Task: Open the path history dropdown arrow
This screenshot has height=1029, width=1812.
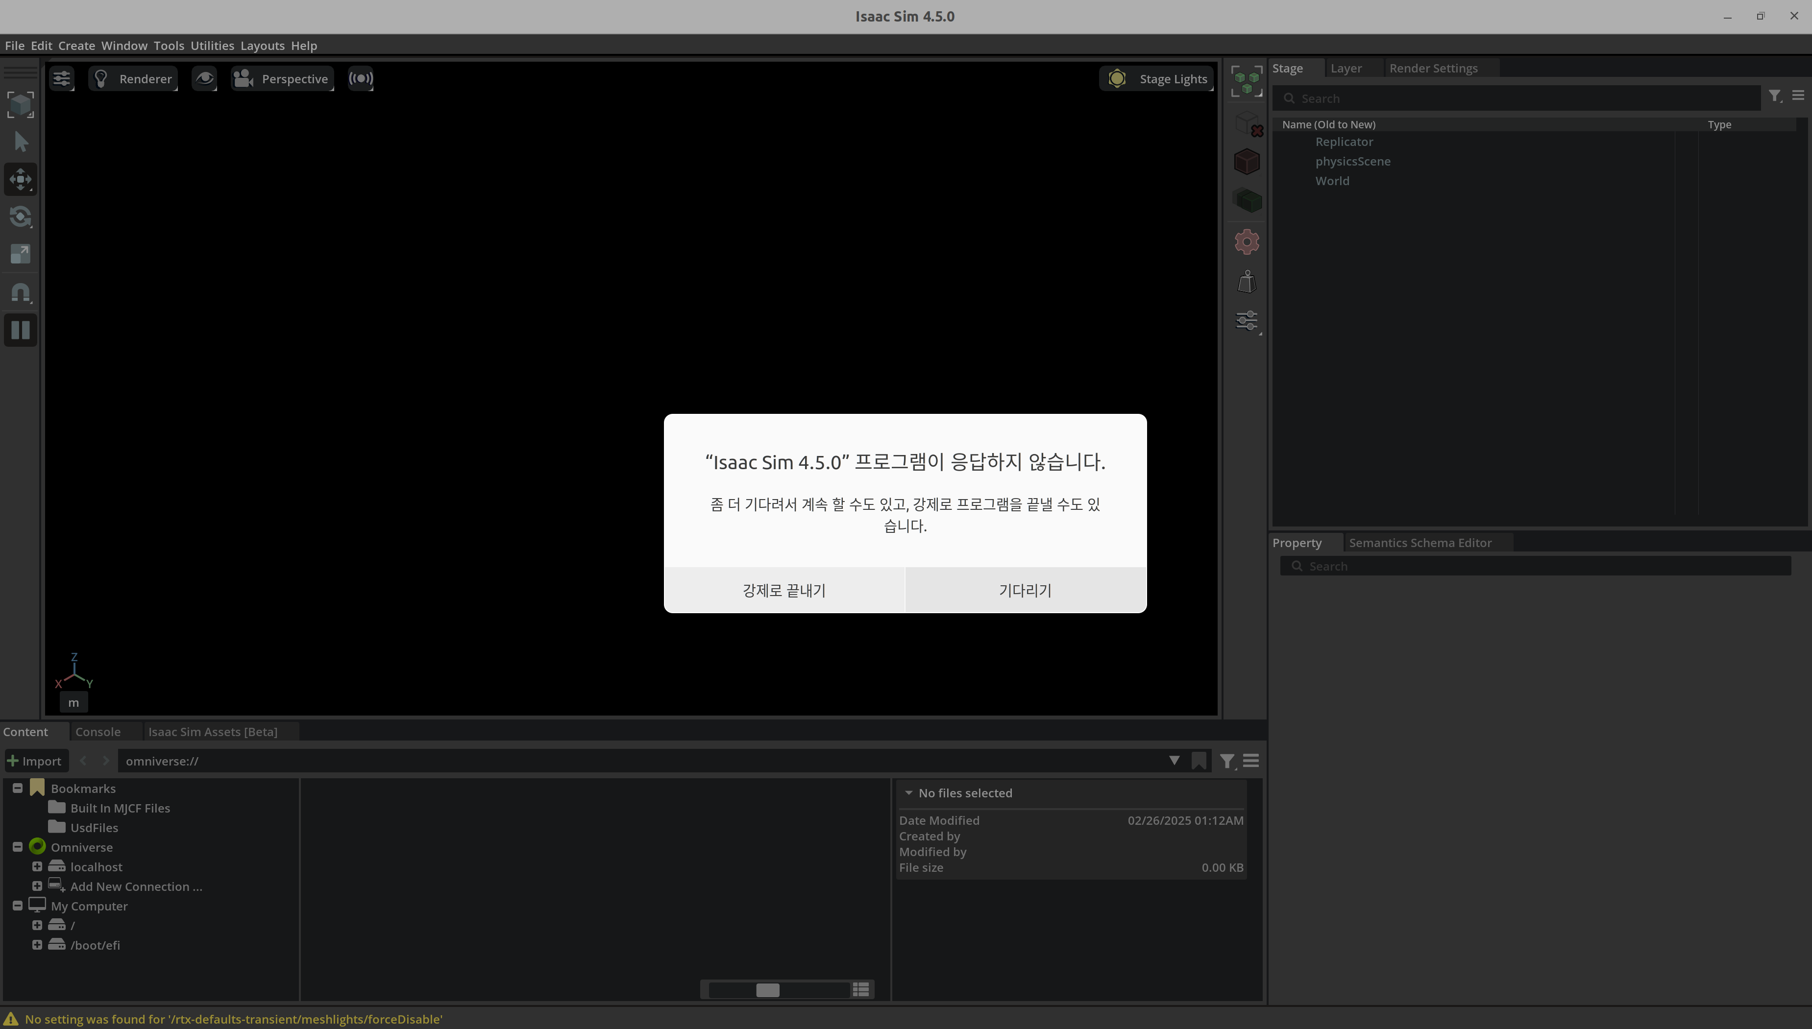Action: (1175, 761)
